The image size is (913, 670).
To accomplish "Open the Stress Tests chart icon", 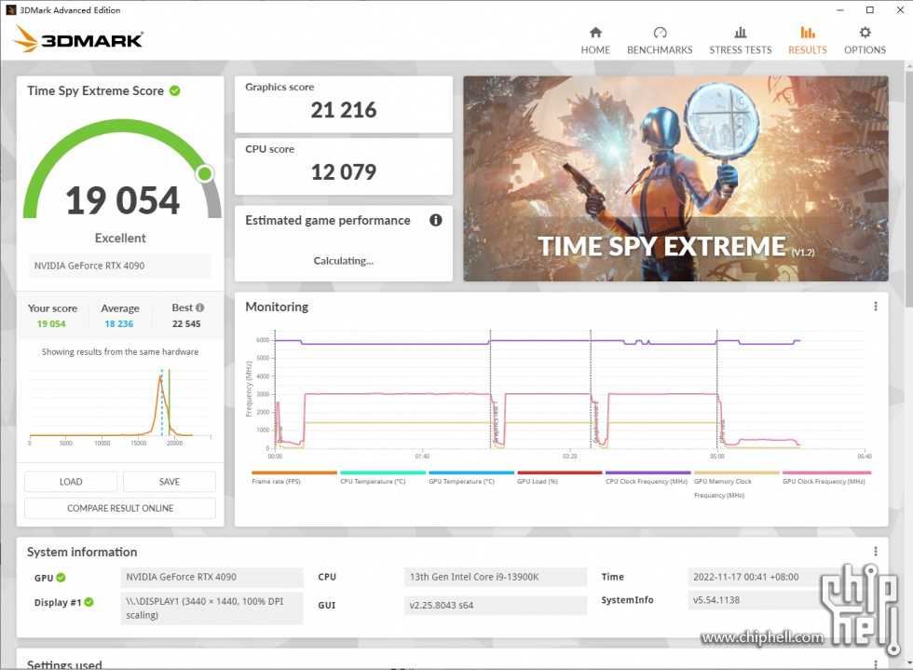I will (x=740, y=32).
